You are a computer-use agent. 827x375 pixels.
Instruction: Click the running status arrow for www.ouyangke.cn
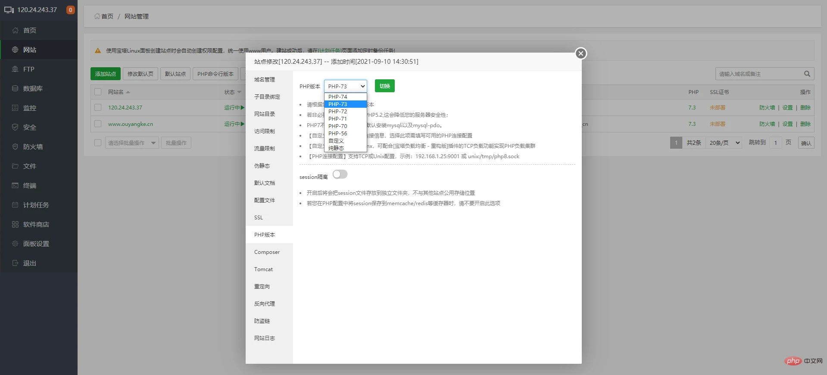[x=243, y=124]
